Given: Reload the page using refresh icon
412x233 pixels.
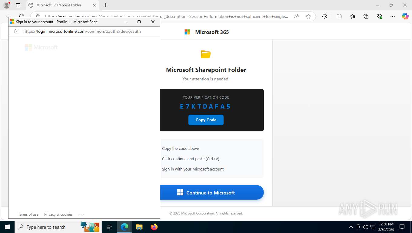Looking at the screenshot, I should 22,16.
